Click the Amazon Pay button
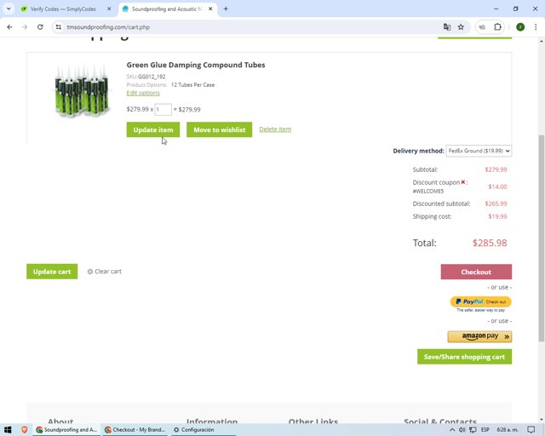This screenshot has width=545, height=436. 479,336
